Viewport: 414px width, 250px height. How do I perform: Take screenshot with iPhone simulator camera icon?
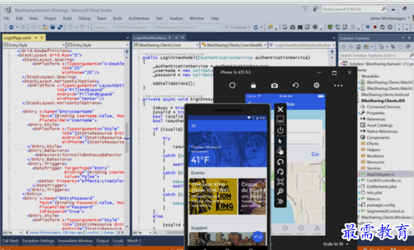tap(274, 85)
